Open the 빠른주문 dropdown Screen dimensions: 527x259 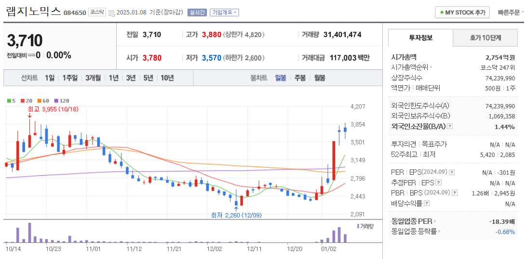pos(511,13)
